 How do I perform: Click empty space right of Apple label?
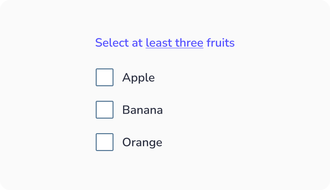point(214,78)
